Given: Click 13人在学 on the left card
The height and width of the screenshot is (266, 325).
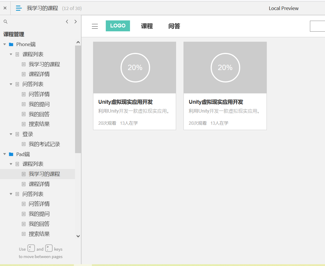Looking at the screenshot, I should (x=129, y=123).
